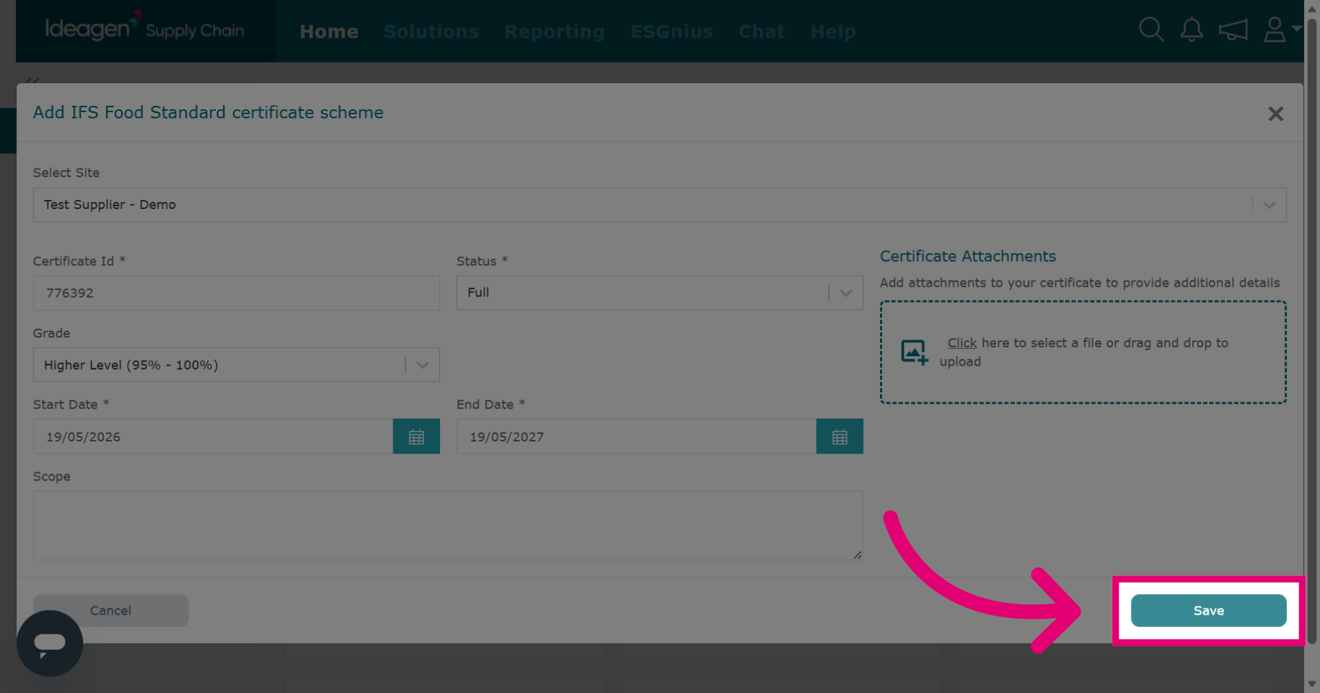This screenshot has height=693, width=1320.
Task: Click the Save button
Action: 1208,610
